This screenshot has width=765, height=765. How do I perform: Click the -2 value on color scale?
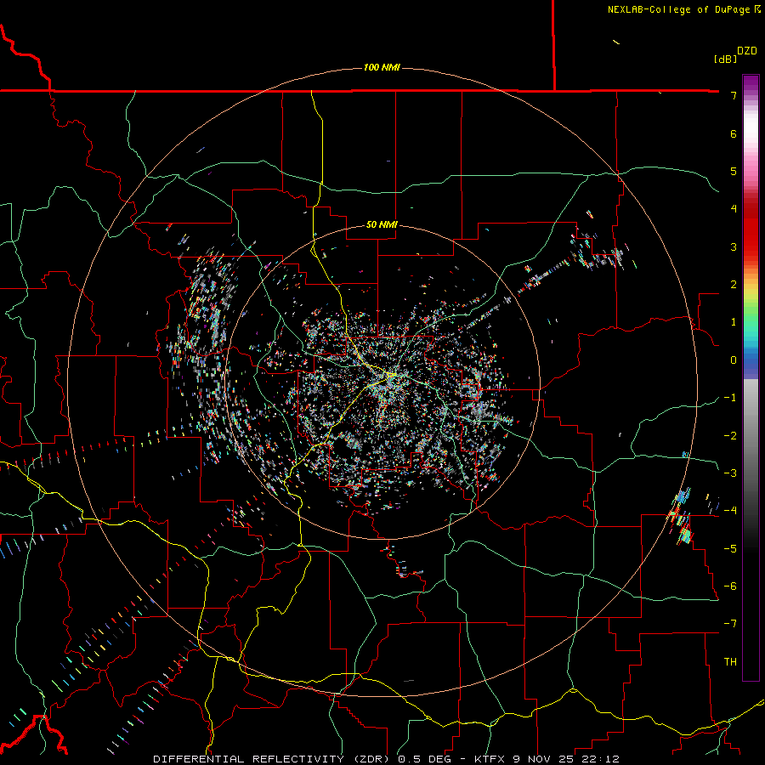[x=730, y=436]
